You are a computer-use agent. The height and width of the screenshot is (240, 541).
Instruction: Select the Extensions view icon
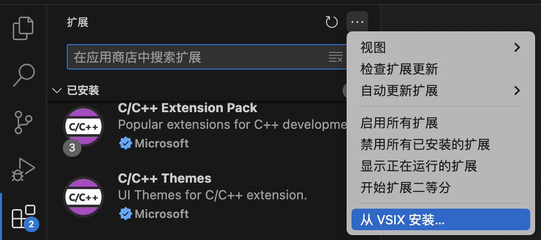click(24, 216)
